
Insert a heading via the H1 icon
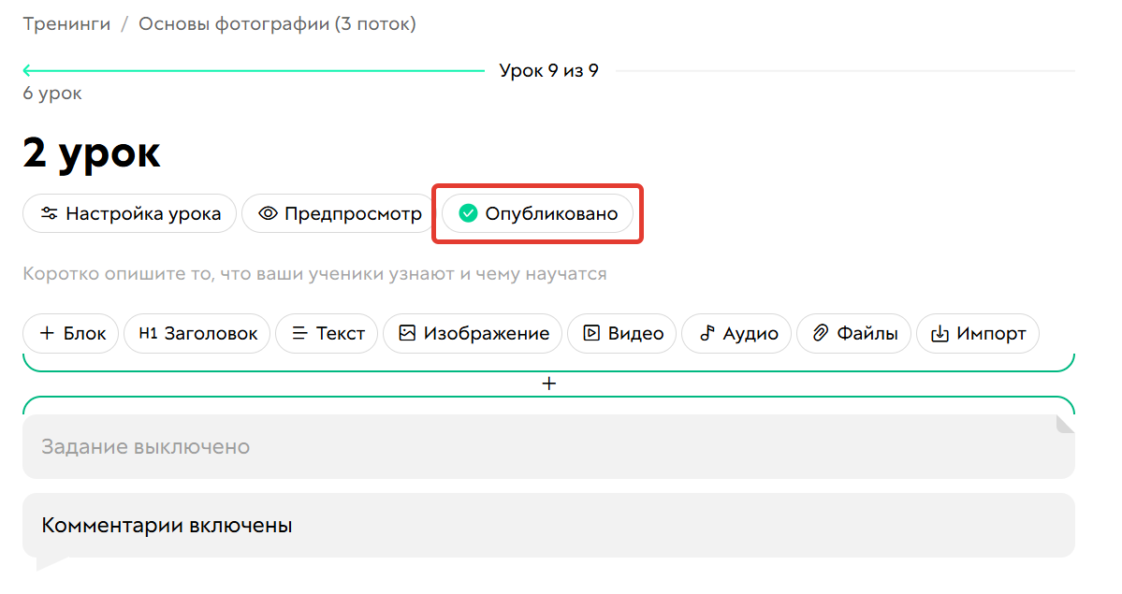[x=149, y=333]
